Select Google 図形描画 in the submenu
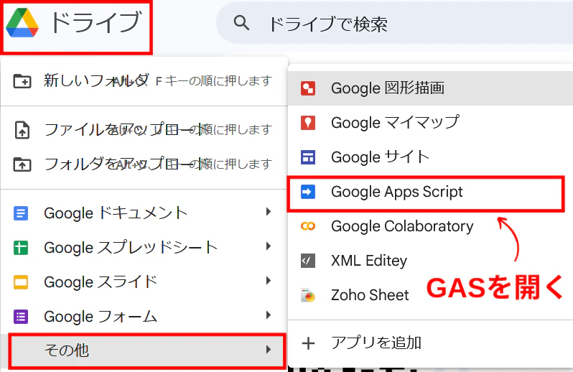The width and height of the screenshot is (573, 372). pos(431,88)
